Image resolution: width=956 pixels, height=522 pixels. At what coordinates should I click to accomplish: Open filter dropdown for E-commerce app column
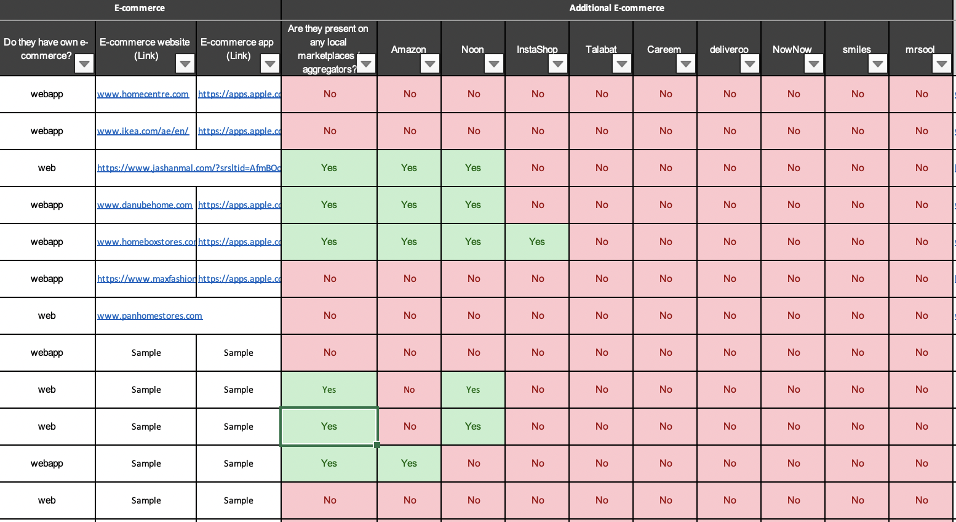pyautogui.click(x=270, y=63)
